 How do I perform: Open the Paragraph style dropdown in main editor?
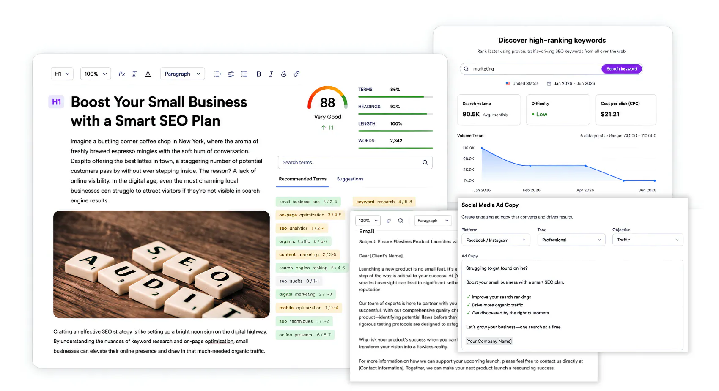tap(183, 74)
